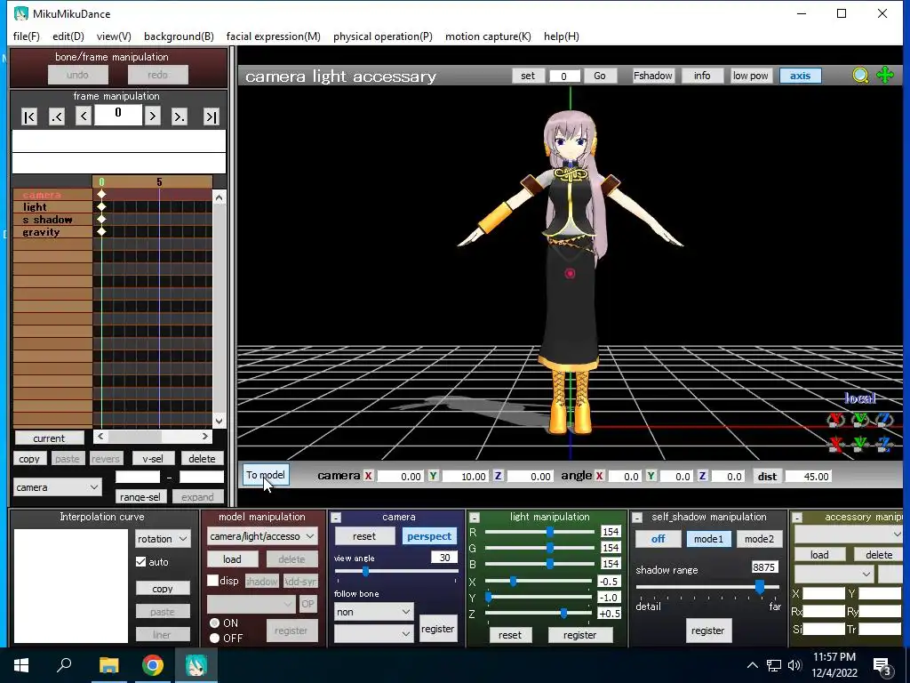This screenshot has width=910, height=683.
Task: Open notification center icon
Action: coord(882,666)
